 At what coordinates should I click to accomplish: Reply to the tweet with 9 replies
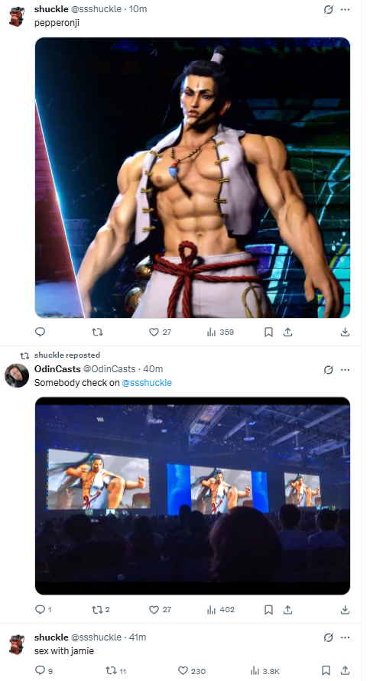44,670
